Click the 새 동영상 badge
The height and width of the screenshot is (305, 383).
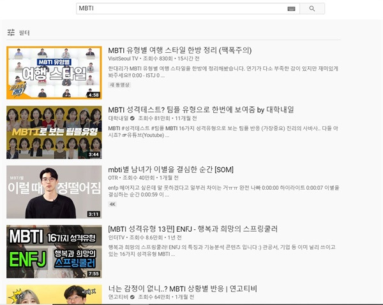point(119,85)
